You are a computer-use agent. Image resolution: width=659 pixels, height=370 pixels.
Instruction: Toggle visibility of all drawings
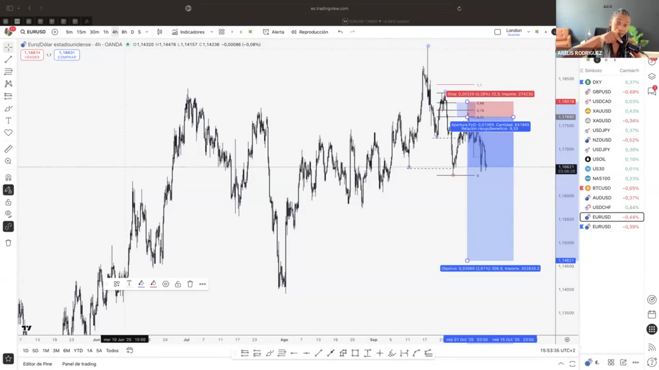(8, 214)
